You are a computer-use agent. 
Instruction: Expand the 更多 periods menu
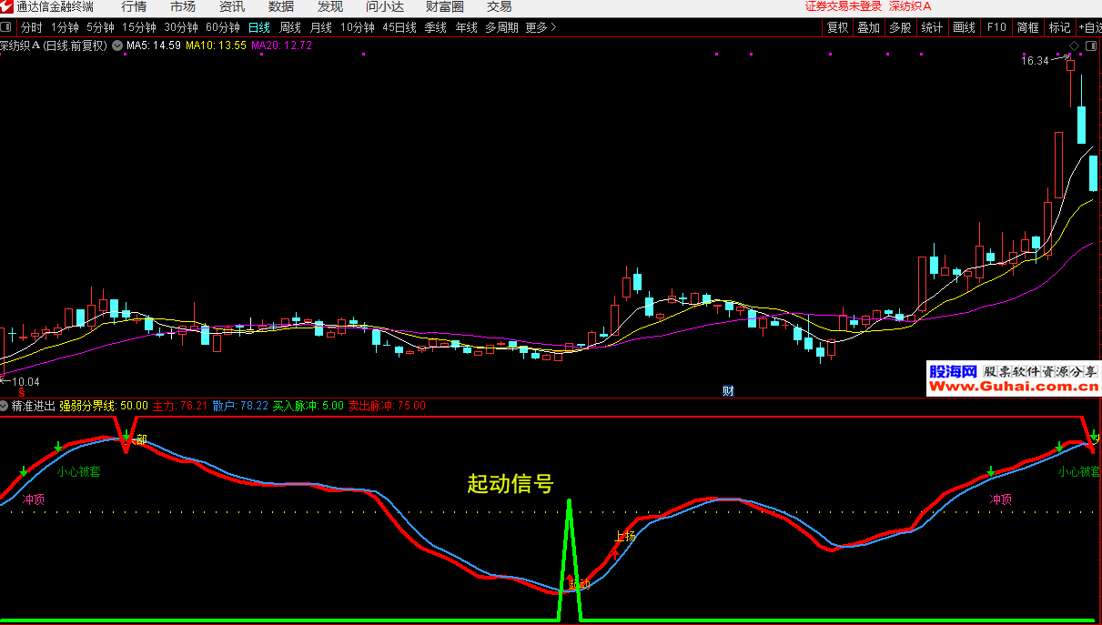pos(541,27)
